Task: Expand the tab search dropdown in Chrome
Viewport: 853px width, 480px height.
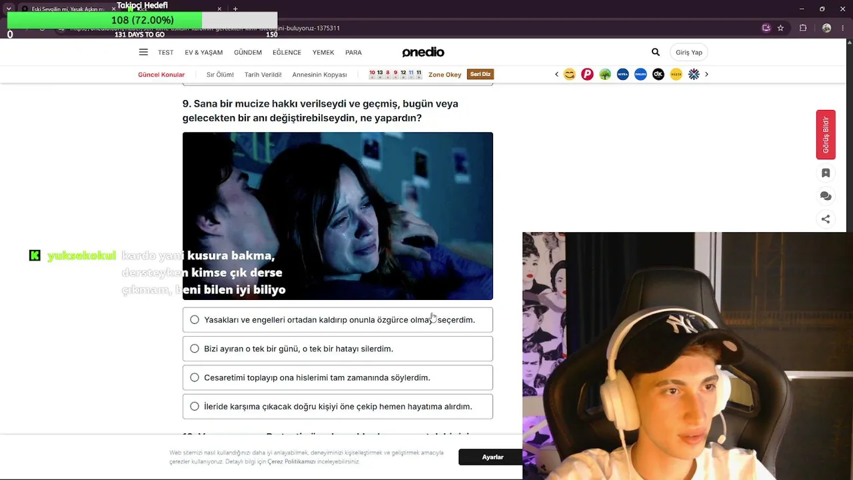Action: click(9, 9)
